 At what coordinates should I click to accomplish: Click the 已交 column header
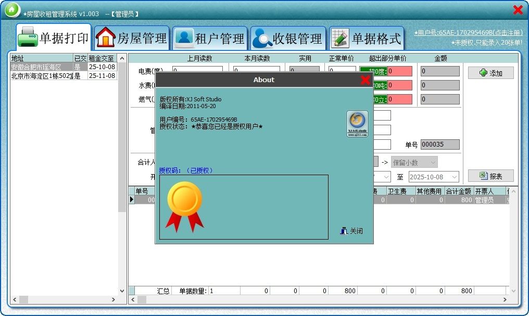[x=81, y=58]
